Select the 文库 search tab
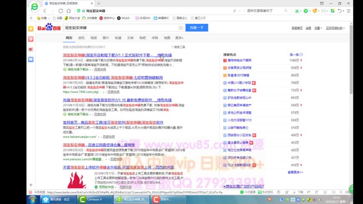Screen dimensions: 363x204 [130, 38]
